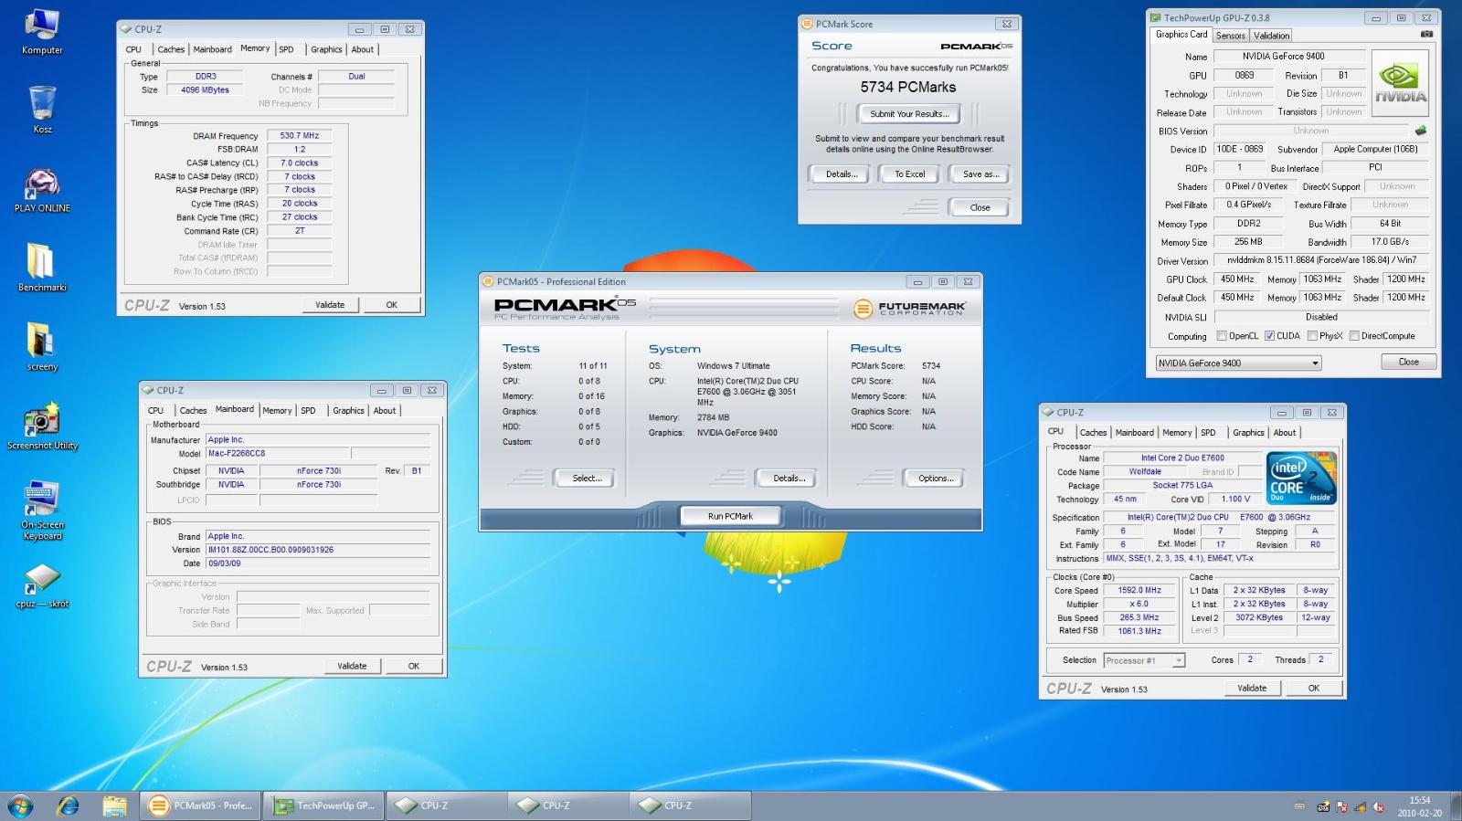This screenshot has height=821, width=1462.
Task: Click the 5734 PCMarks score text
Action: 907,87
